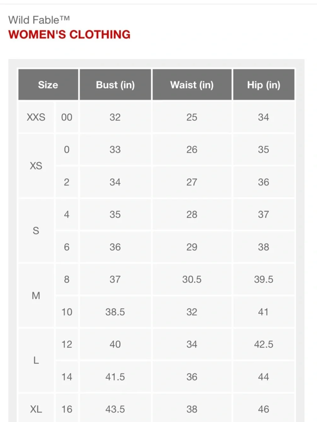Select numeric size 00 cell
The width and height of the screenshot is (317, 422).
click(x=67, y=117)
